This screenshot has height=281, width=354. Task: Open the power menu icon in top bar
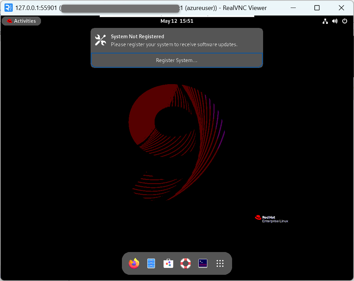(x=344, y=21)
